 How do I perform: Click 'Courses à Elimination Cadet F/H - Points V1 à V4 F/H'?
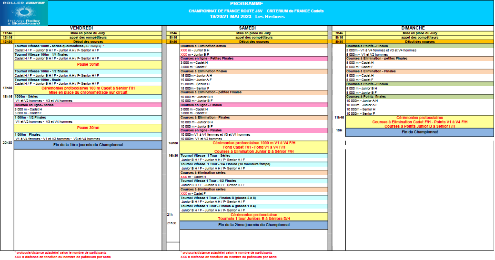[x=420, y=122]
